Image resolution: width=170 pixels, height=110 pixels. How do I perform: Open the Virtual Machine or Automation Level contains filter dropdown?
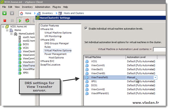pos(151,49)
